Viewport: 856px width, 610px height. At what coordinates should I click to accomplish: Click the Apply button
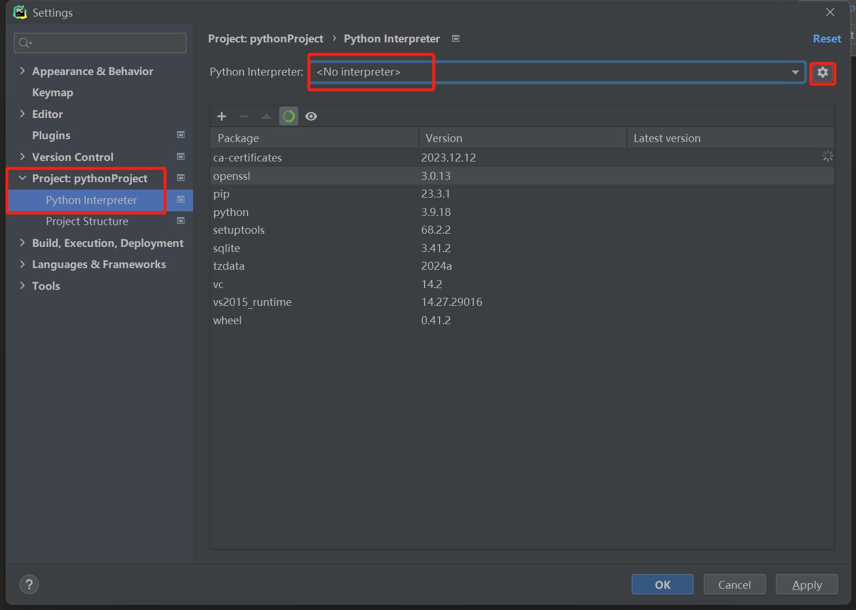tap(807, 584)
